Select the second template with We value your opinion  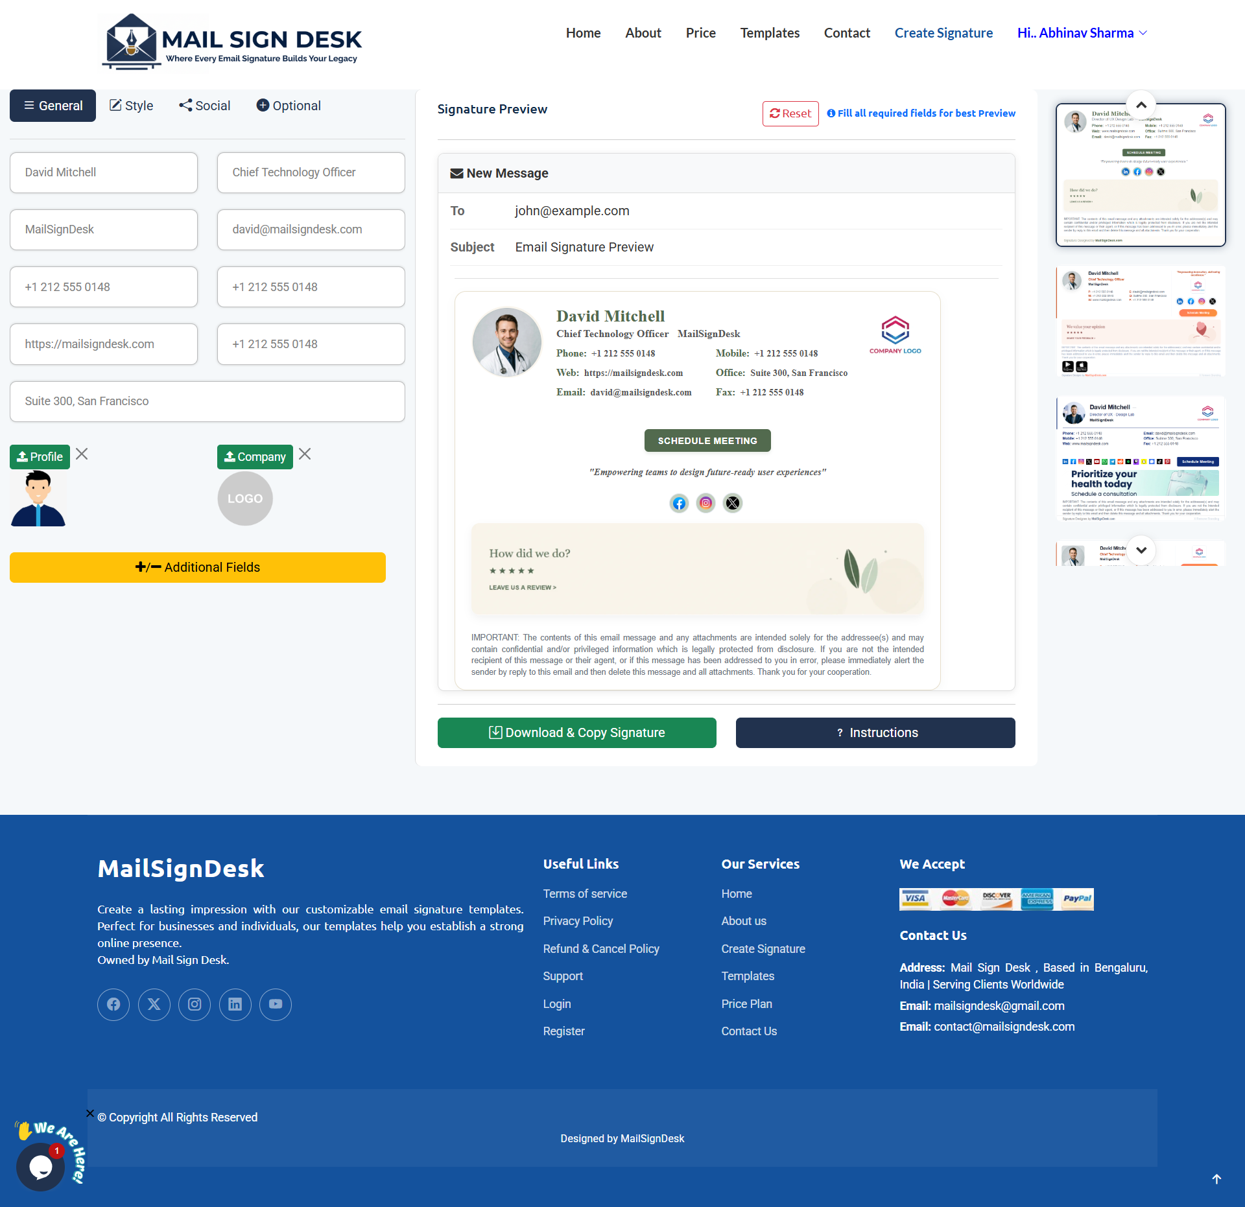tap(1141, 322)
